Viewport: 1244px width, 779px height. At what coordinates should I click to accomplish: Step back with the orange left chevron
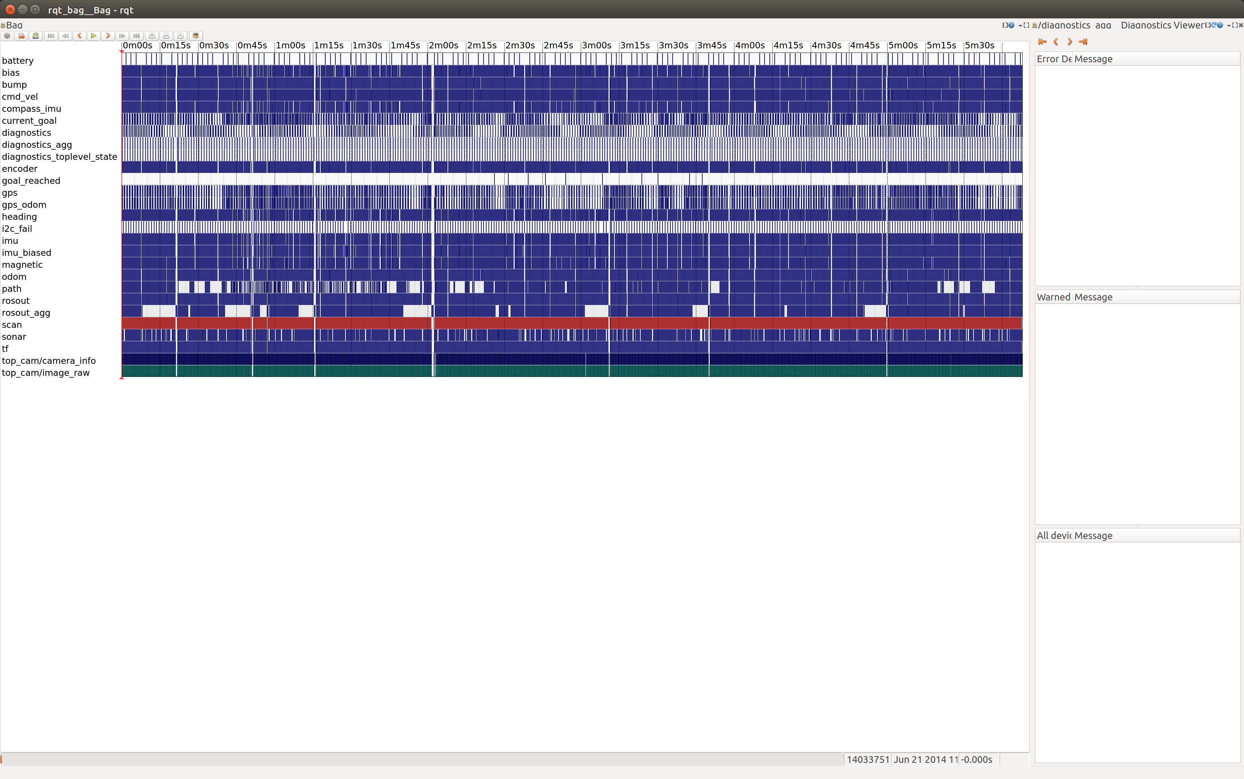(80, 36)
